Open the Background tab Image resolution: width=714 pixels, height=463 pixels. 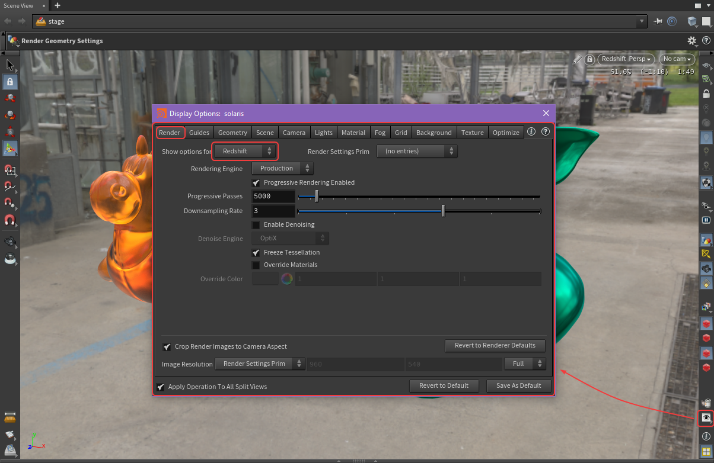(x=434, y=133)
